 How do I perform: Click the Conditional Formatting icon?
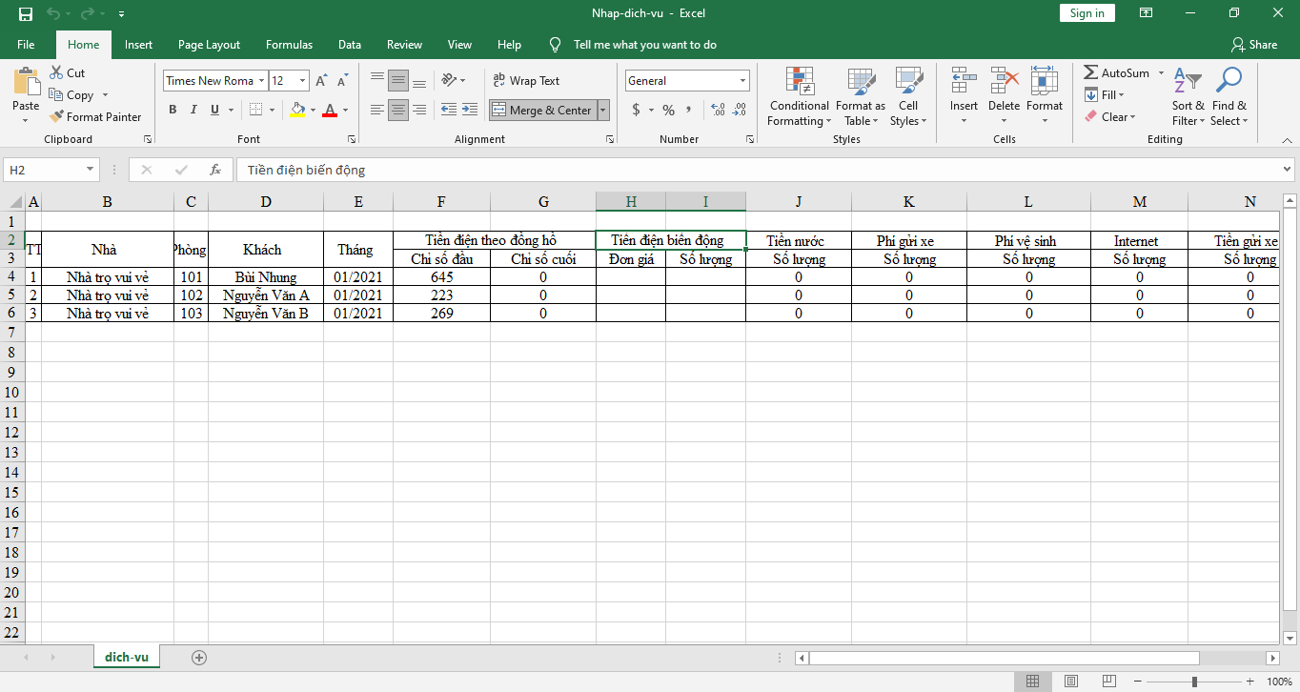(x=799, y=83)
